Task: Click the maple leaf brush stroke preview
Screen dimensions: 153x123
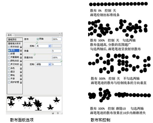Action: [x=34, y=103]
